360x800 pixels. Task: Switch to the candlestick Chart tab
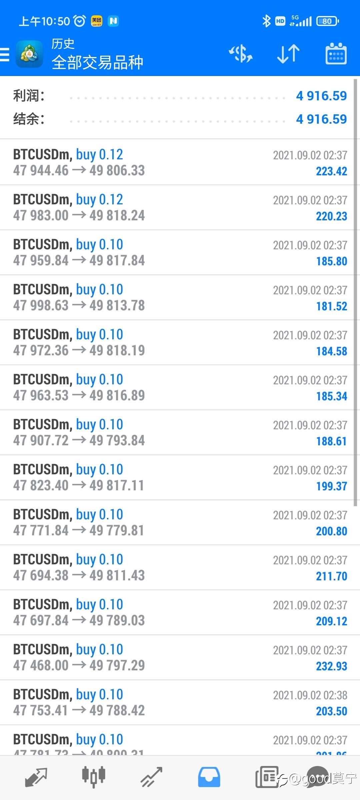94,777
